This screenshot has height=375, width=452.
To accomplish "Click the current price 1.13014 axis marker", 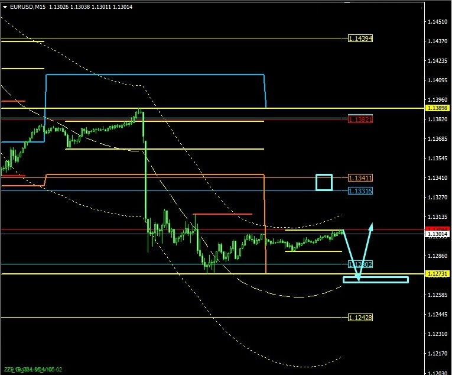I will pyautogui.click(x=438, y=234).
